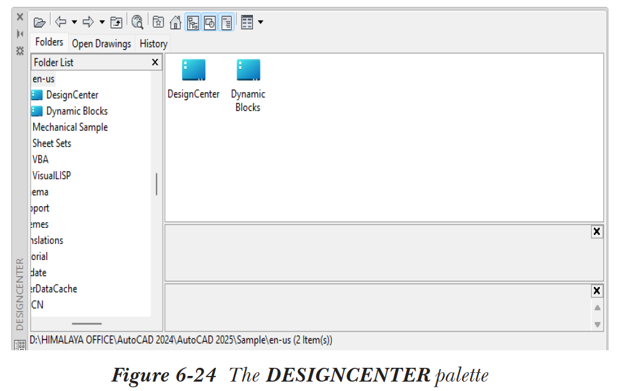Viewport: 621px width, 391px height.
Task: Click the Up one level icon
Action: point(116,22)
